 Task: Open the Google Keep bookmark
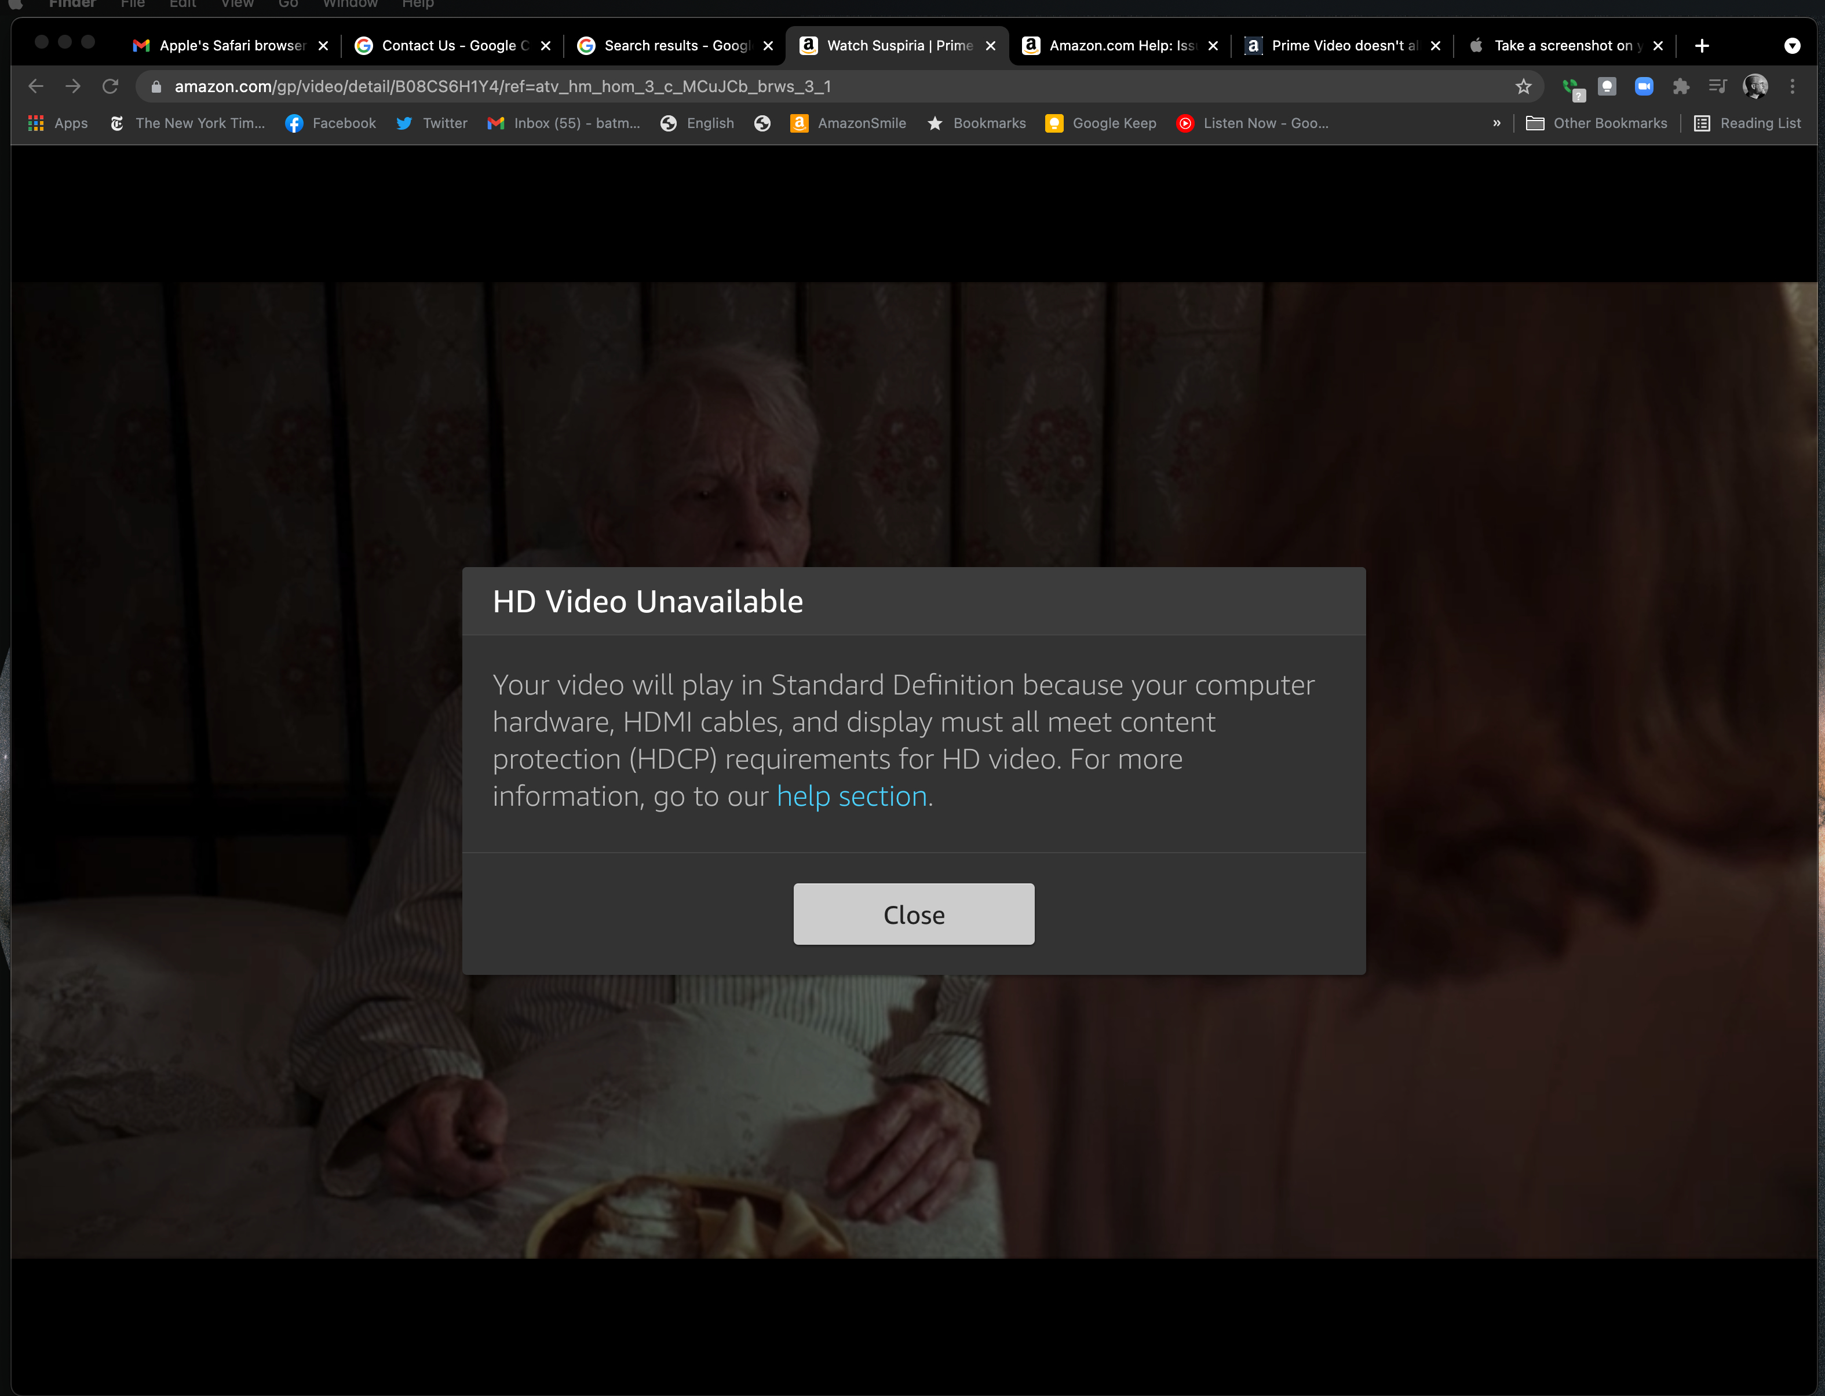point(1101,123)
